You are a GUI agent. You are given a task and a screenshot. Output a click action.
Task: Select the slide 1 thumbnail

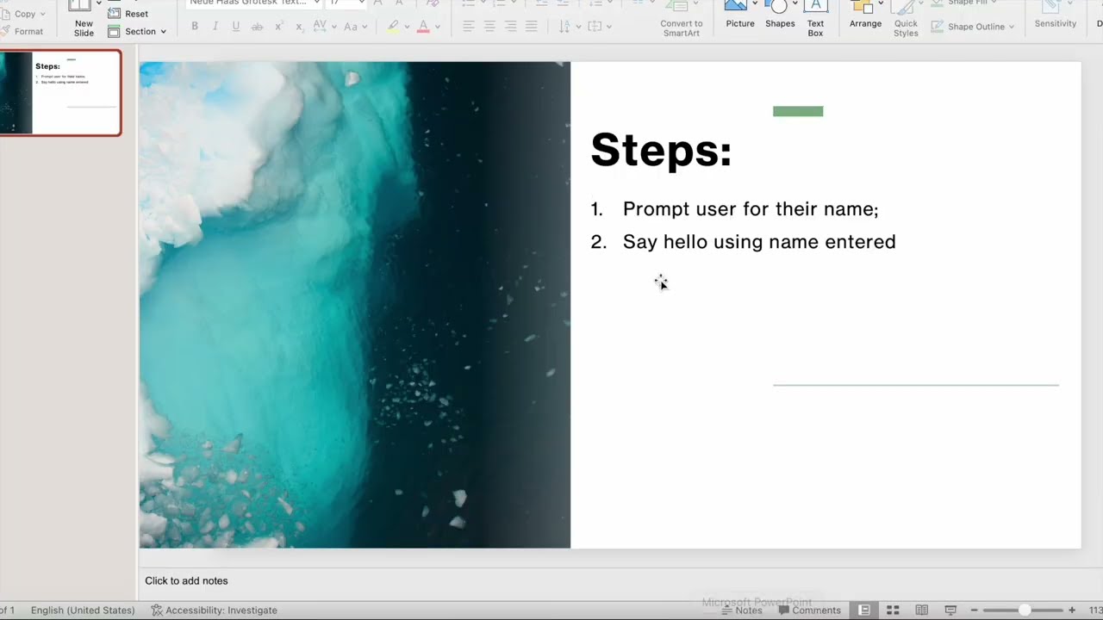pos(60,93)
